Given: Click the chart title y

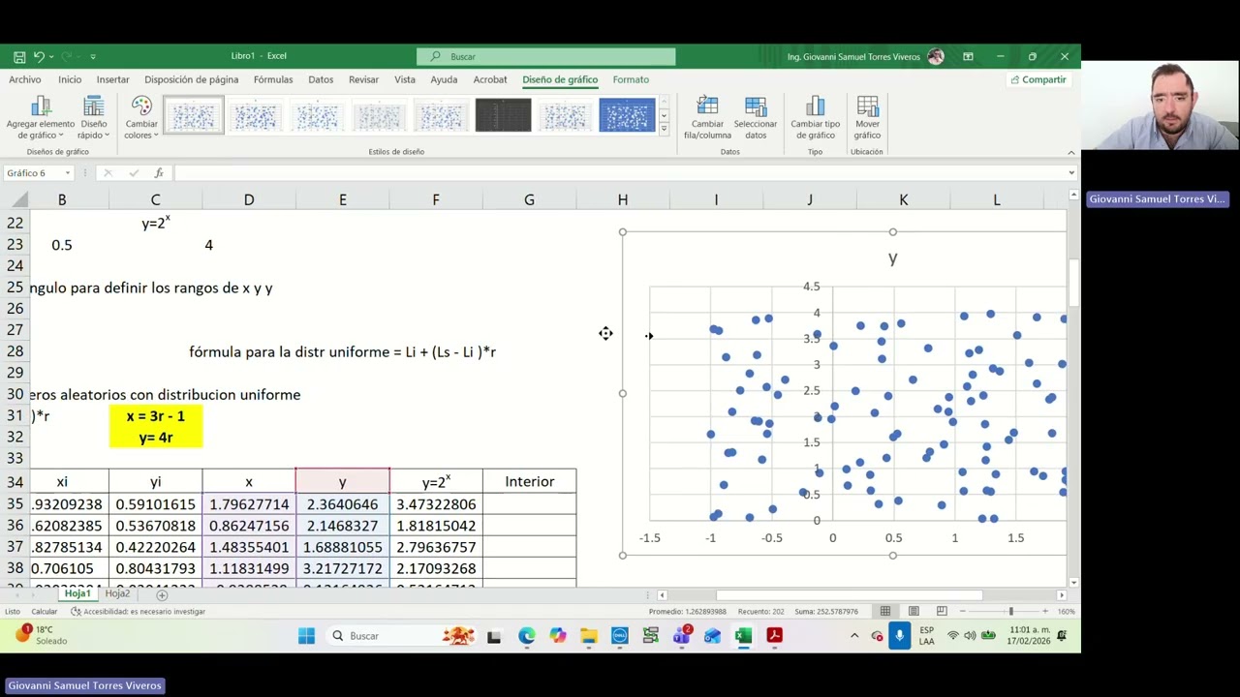Looking at the screenshot, I should [x=892, y=258].
